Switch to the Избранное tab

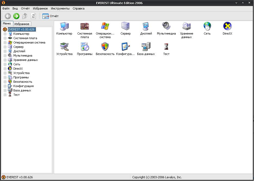pos(22,24)
